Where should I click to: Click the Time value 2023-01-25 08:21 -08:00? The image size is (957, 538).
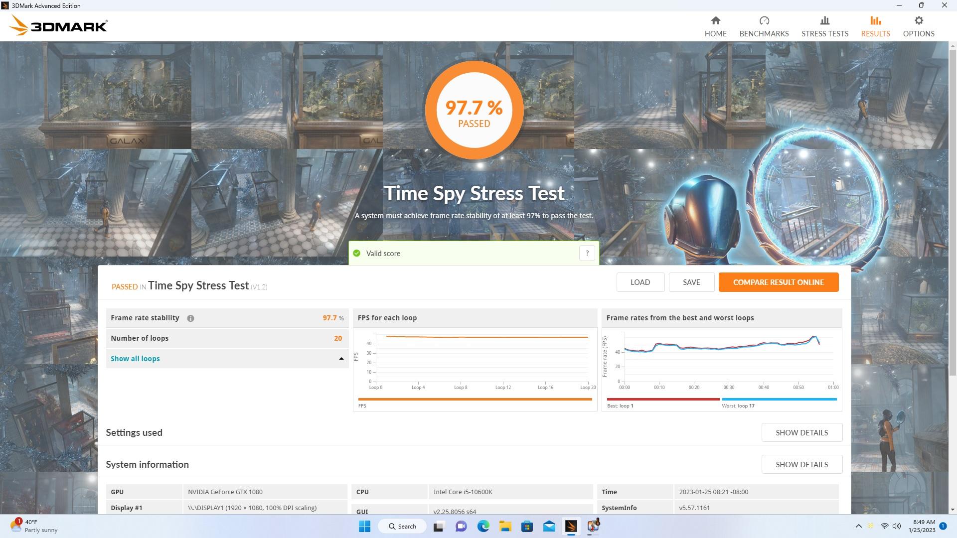coord(713,492)
